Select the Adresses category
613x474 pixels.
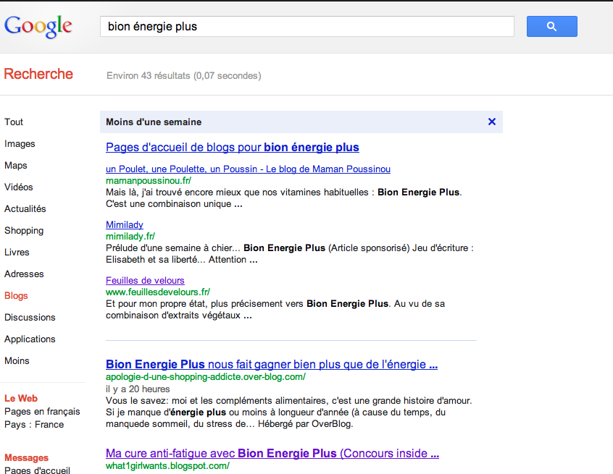point(24,274)
